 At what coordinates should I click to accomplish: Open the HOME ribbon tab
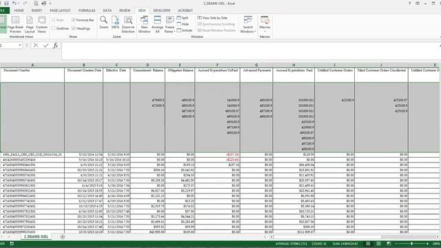point(19,10)
